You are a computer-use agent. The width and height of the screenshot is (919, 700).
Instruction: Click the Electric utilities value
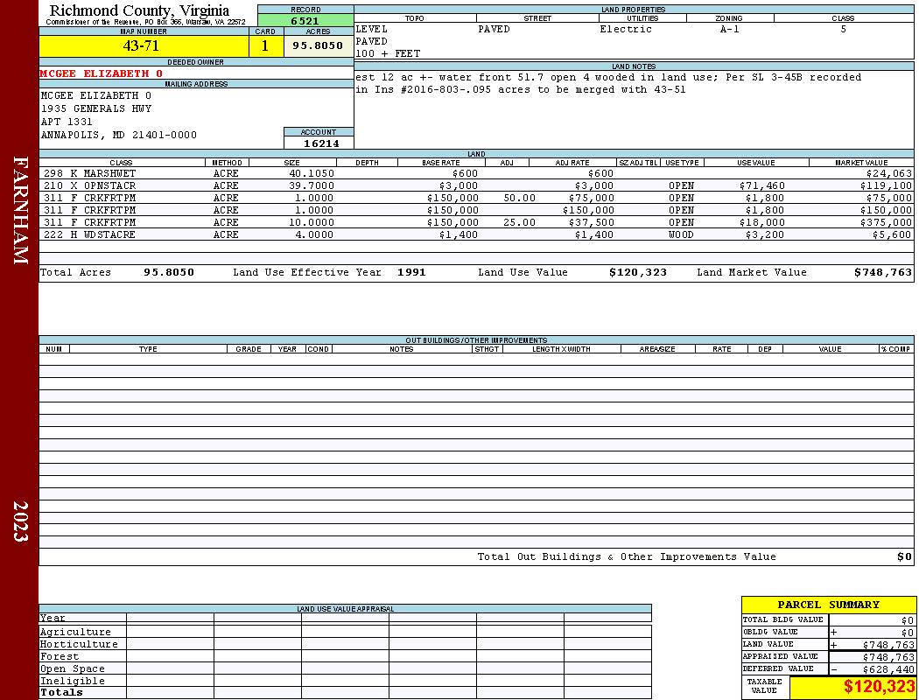(626, 29)
